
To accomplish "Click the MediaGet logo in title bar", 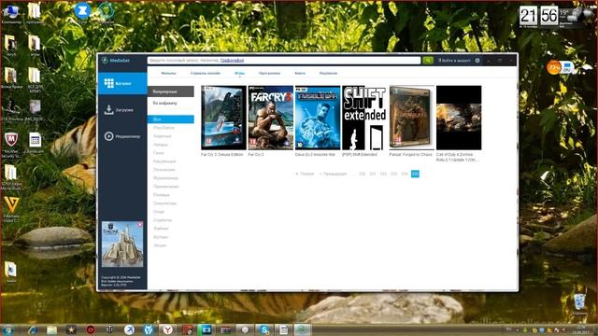I will coord(116,60).
